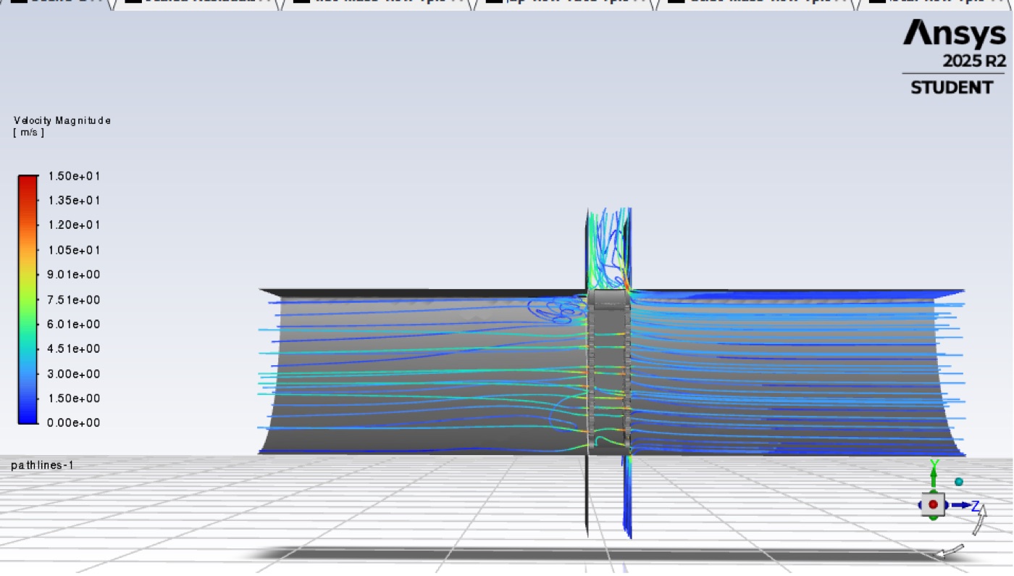Click the red X-axis dot on triad cube

pos(933,504)
